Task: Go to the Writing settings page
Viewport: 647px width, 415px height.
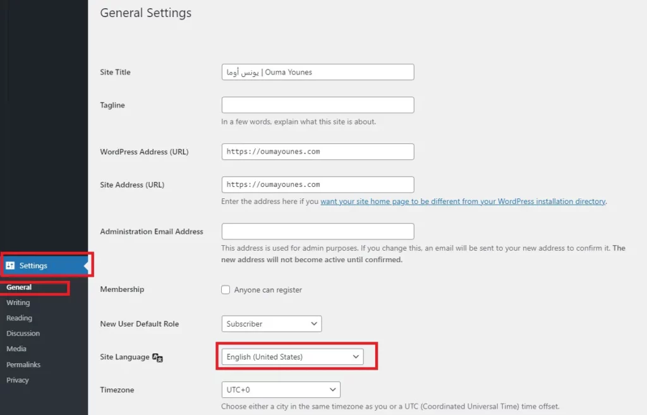Action: pos(18,303)
